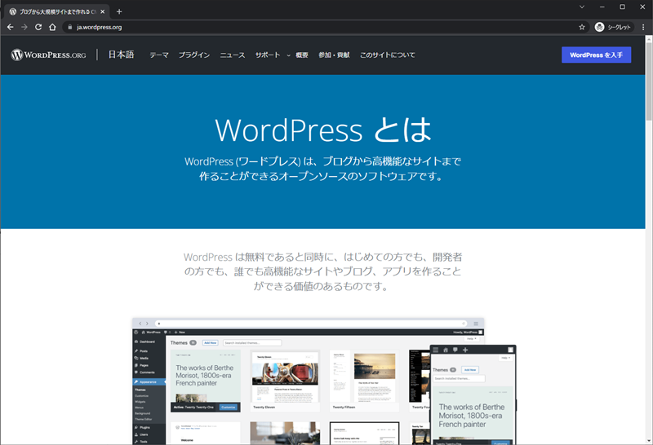Open the 参加・貢献 menu item
Screen dimensions: 653x445
pyautogui.click(x=334, y=55)
